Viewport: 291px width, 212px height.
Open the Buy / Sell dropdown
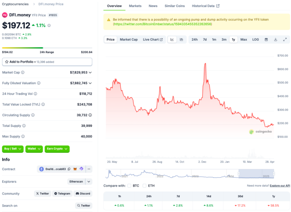coord(13,149)
